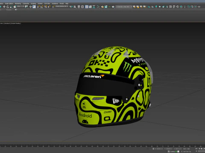Select the Scale tool in toolbar

[11, 7]
